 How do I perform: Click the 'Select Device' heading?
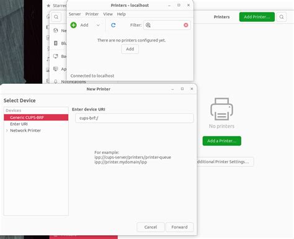20,101
